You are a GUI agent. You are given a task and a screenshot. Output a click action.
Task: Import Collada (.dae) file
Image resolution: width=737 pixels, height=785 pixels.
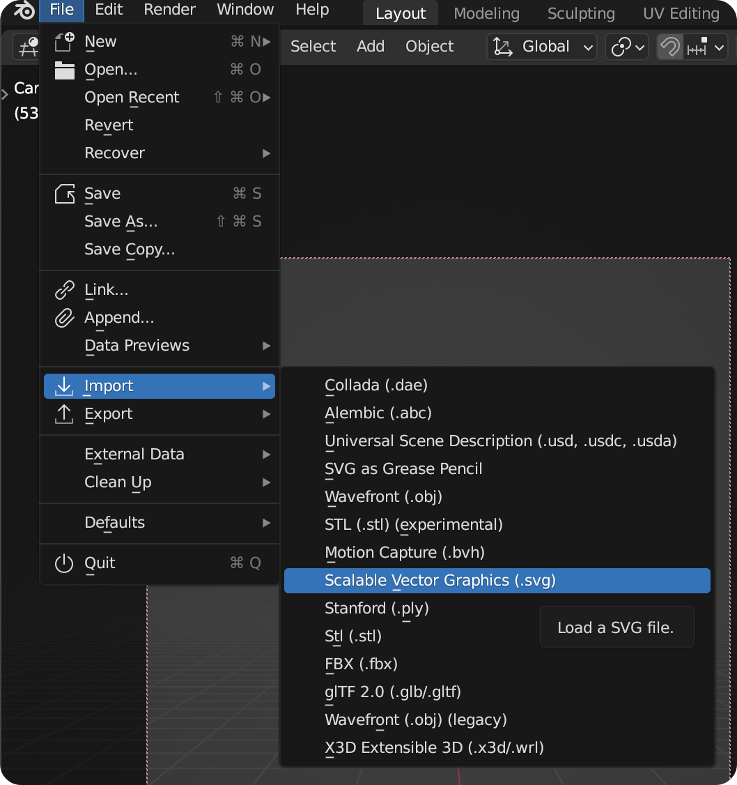pos(497,386)
